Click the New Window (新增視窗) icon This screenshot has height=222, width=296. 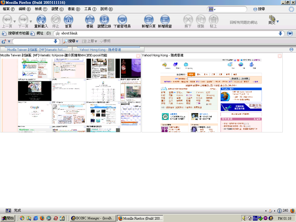click(165, 20)
